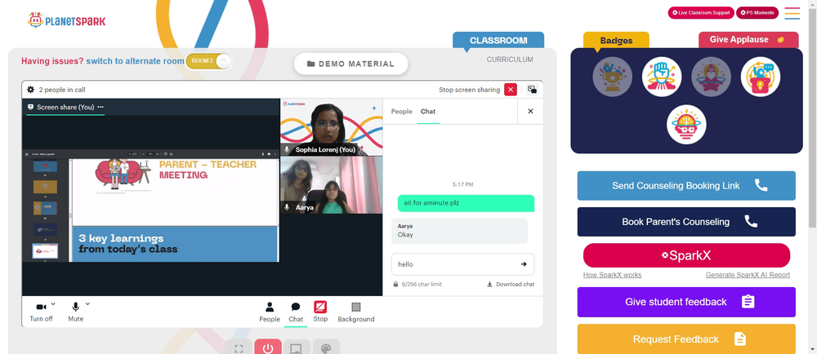The height and width of the screenshot is (354, 817).
Task: Stop screen sharing from bottom toolbar
Action: click(x=320, y=312)
